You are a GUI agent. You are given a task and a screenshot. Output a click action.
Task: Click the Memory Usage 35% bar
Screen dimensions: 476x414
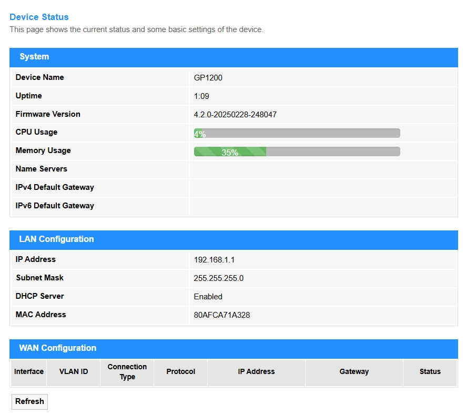297,152
